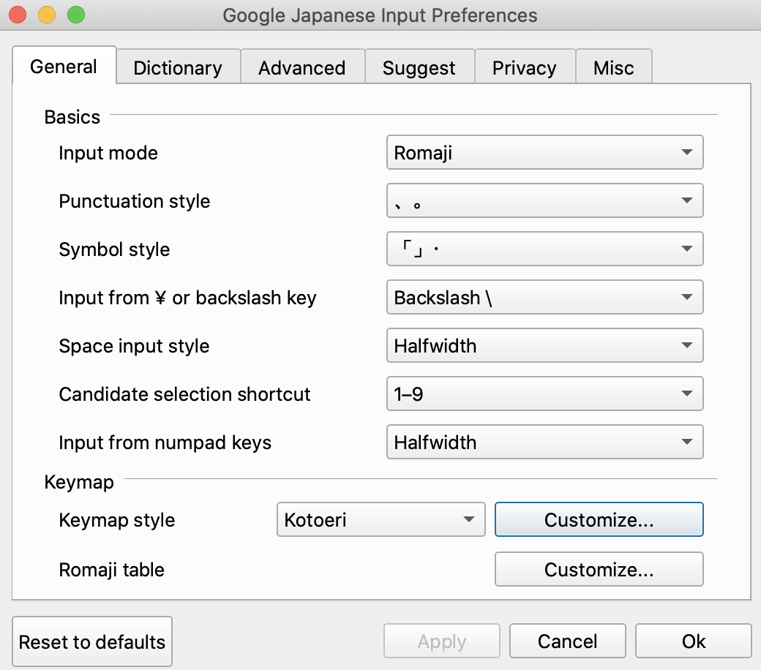
Task: Click Input from numpad keys label
Action: [x=165, y=443]
